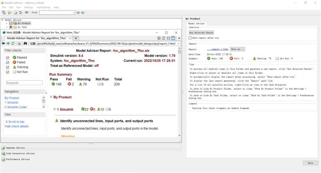
Task: Click the Performance Advisor icon
Action: pos(3,159)
